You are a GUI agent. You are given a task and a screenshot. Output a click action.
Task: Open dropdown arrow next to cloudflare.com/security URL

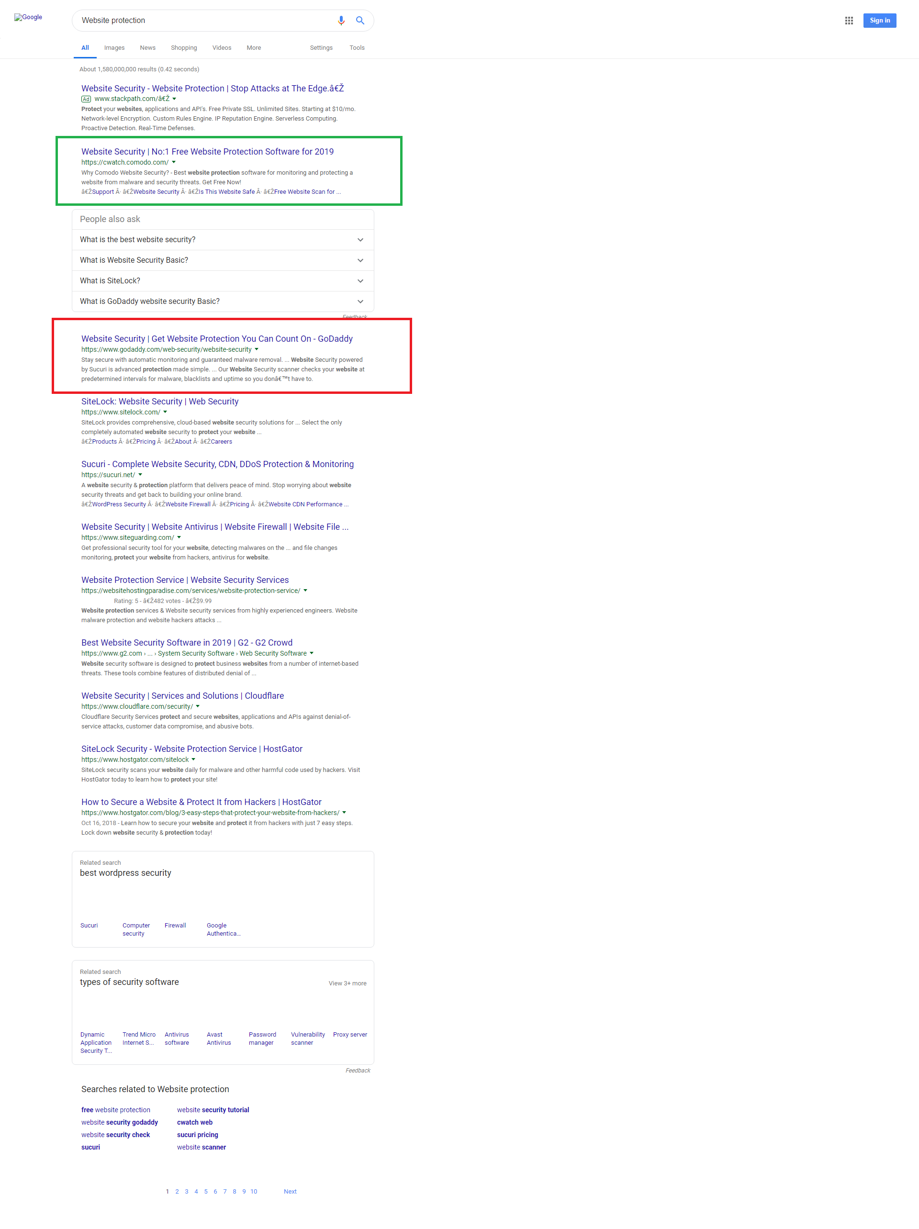tap(197, 707)
